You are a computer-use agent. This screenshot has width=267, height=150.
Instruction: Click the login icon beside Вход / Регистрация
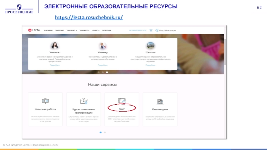pos(157,30)
